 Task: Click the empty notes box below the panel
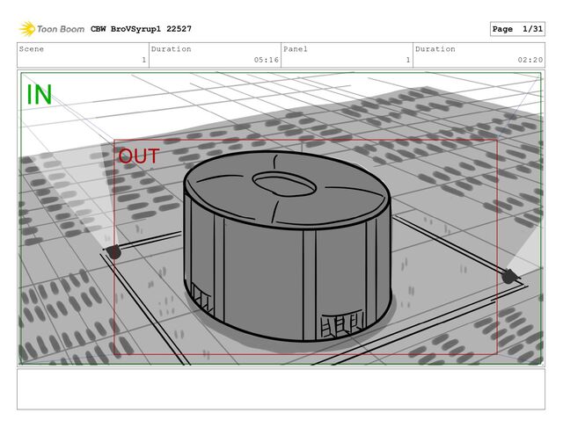281,389
